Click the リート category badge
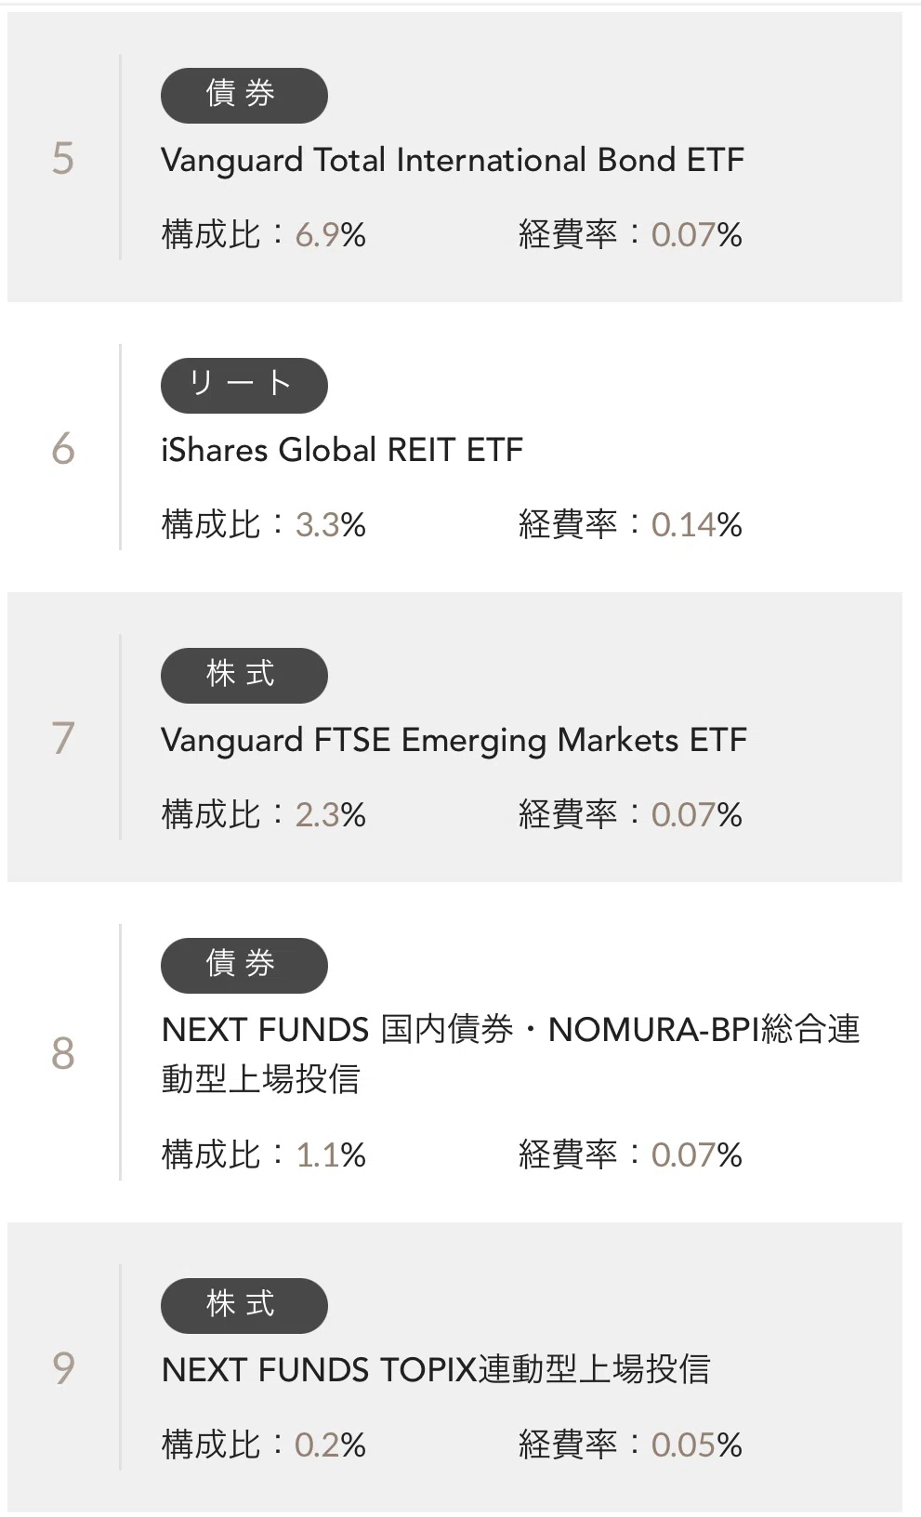 tap(244, 385)
